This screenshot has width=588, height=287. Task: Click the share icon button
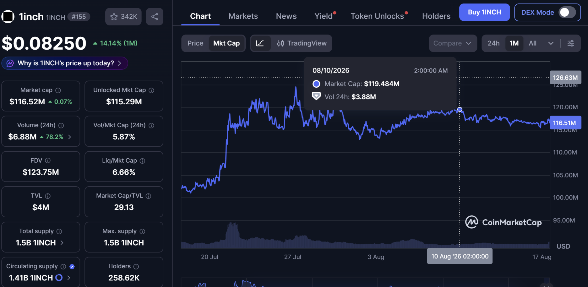point(154,17)
